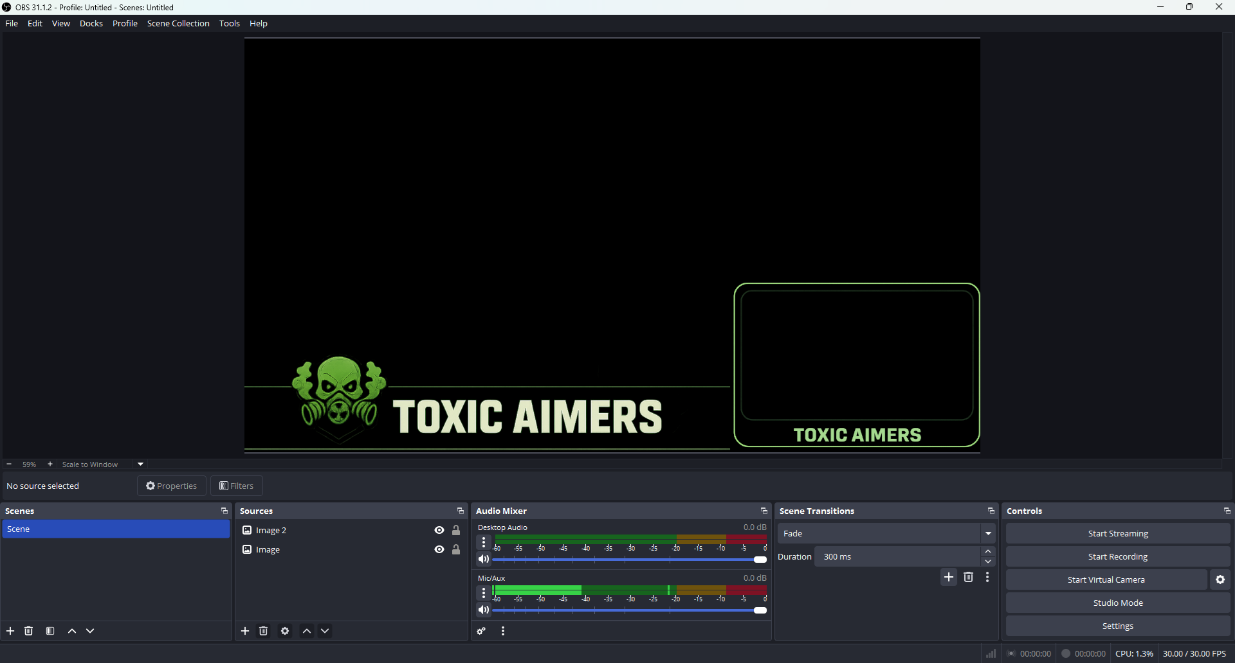
Task: Lock toggle for the Image source
Action: (x=456, y=549)
